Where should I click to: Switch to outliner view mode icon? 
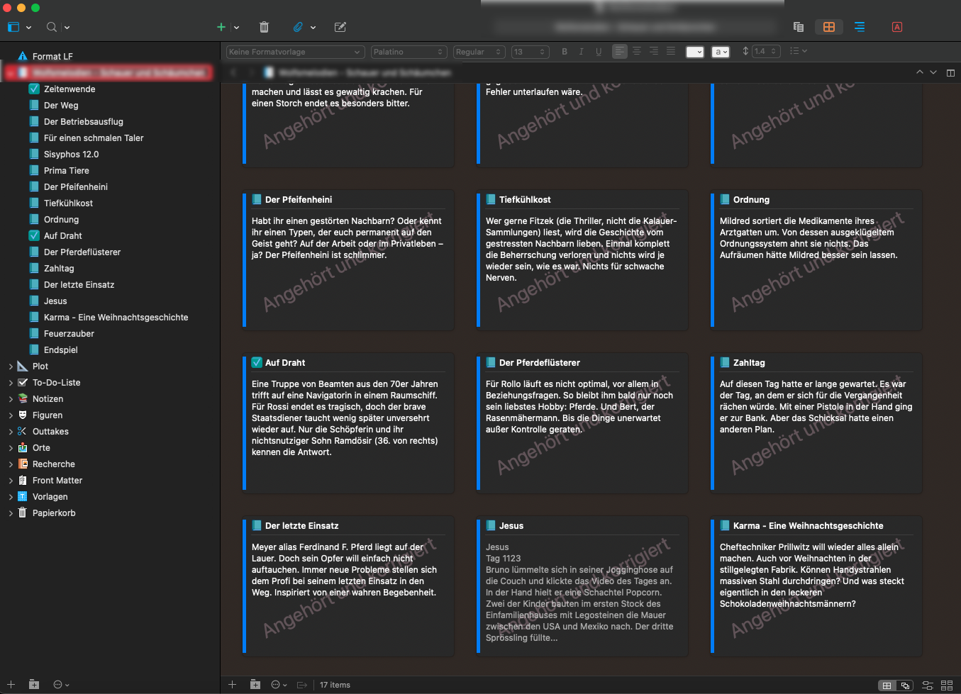(860, 27)
